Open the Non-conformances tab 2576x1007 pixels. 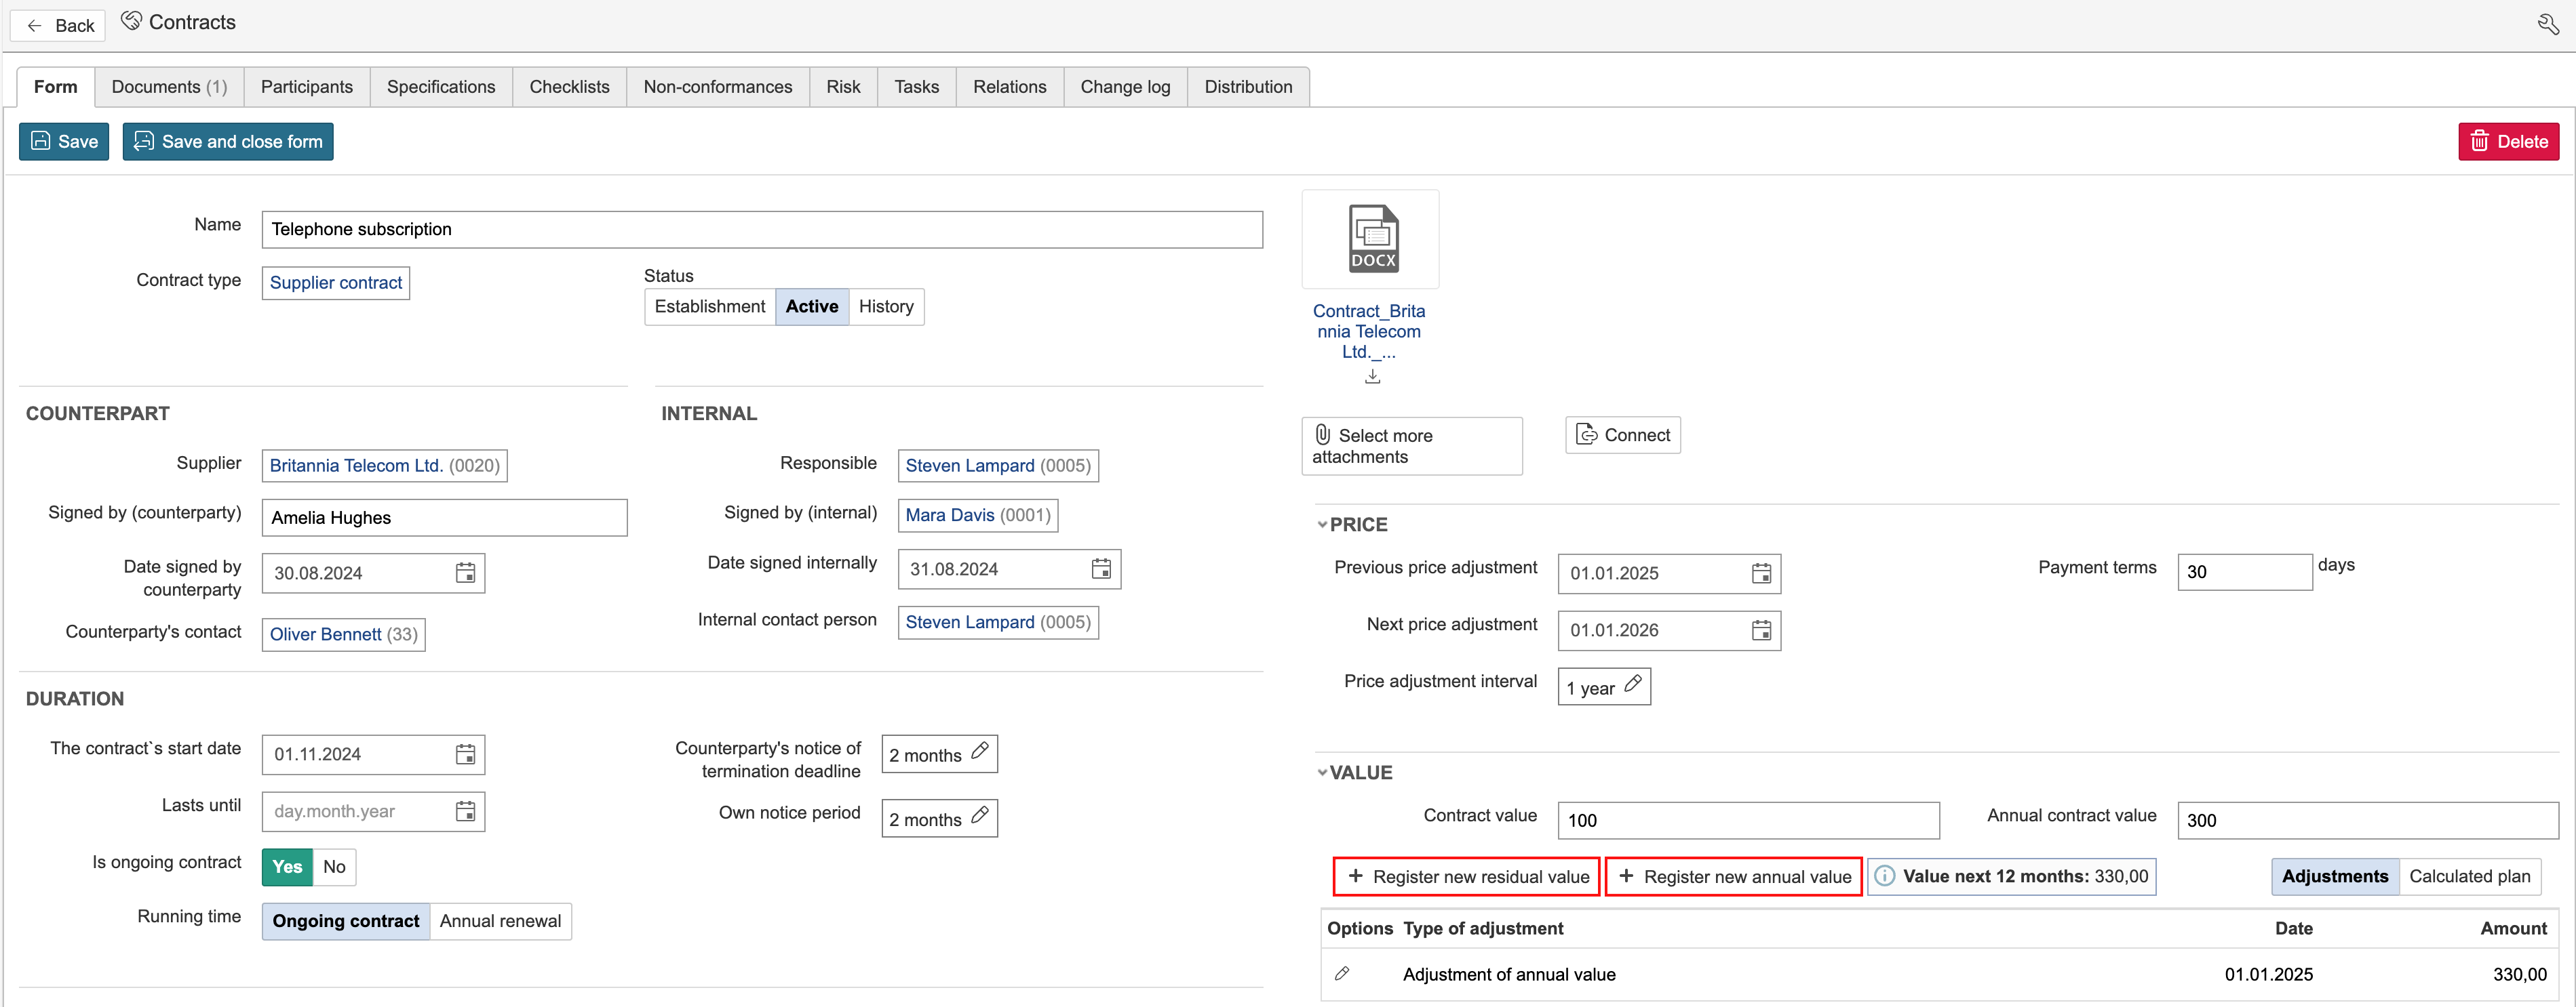[718, 87]
